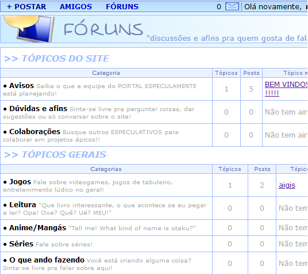
Task: Click Posts header in general topics table
Action: click(262, 169)
